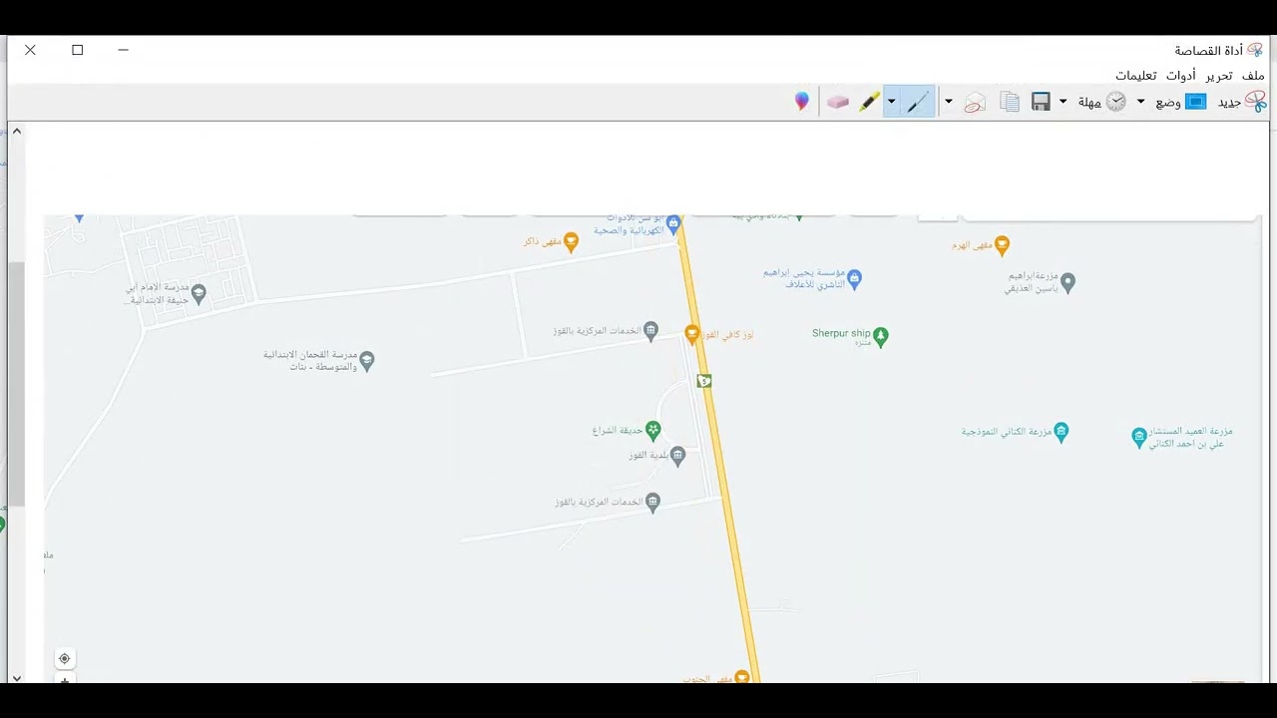The width and height of the screenshot is (1277, 718).
Task: Click the مقهى الهرم cafe pin
Action: point(1003,244)
